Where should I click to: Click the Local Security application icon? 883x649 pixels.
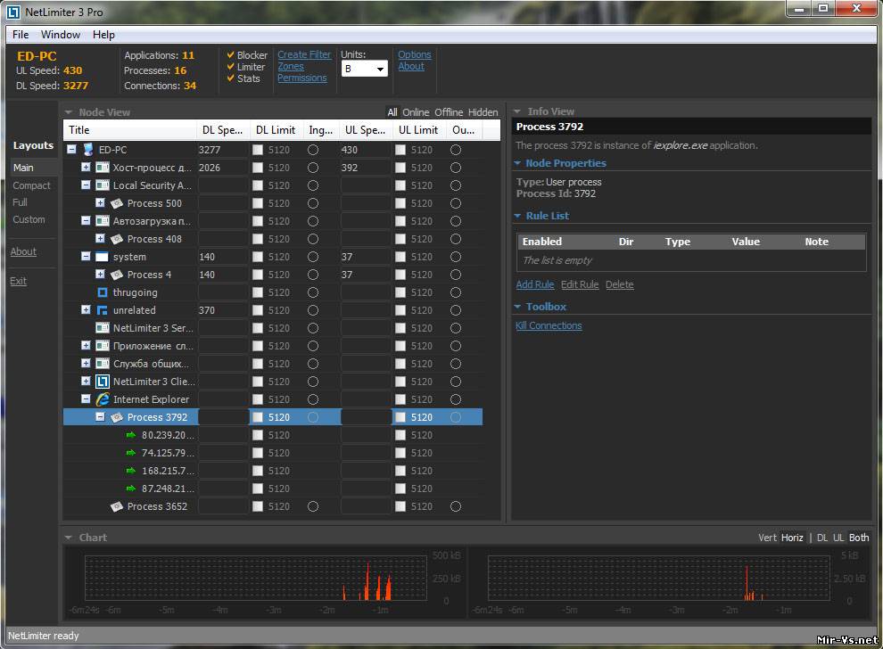coord(103,185)
